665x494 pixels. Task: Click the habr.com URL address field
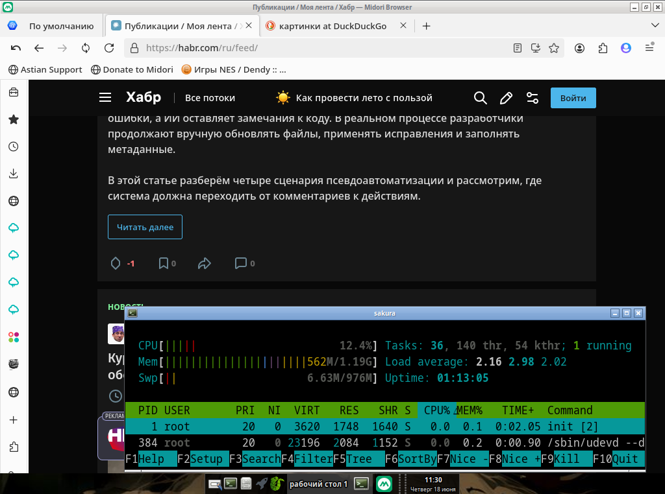tap(322, 48)
